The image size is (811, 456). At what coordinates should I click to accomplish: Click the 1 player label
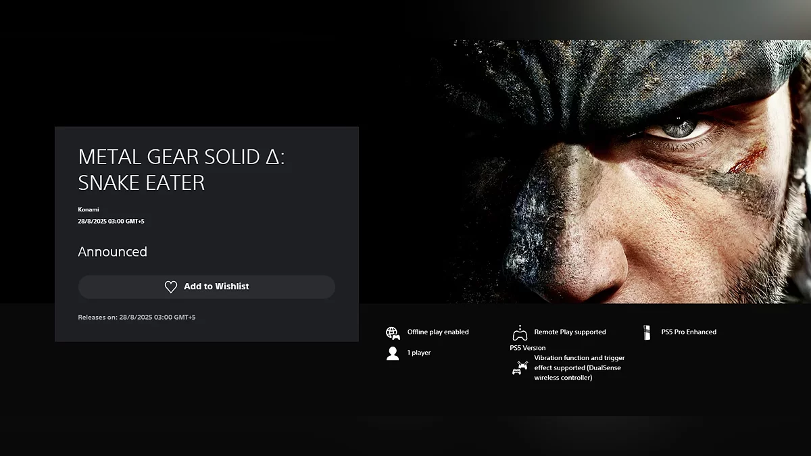(419, 353)
